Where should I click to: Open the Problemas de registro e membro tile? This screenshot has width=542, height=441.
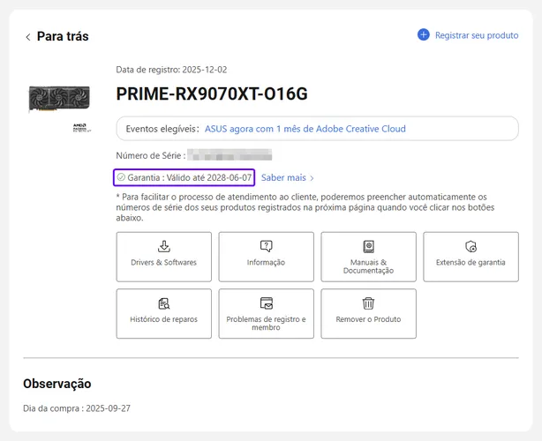click(x=267, y=314)
